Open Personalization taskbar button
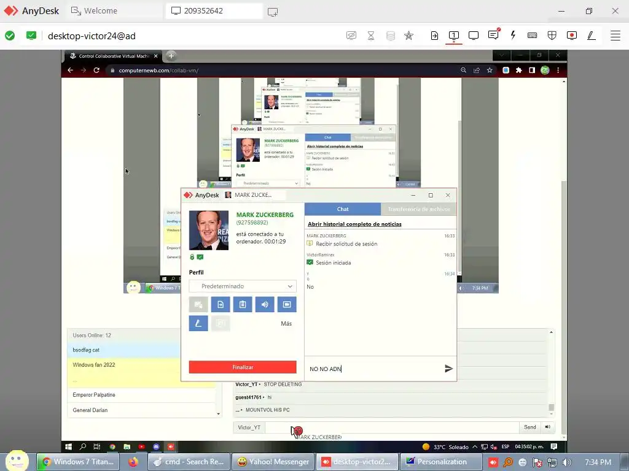The image size is (629, 471). tap(441, 462)
